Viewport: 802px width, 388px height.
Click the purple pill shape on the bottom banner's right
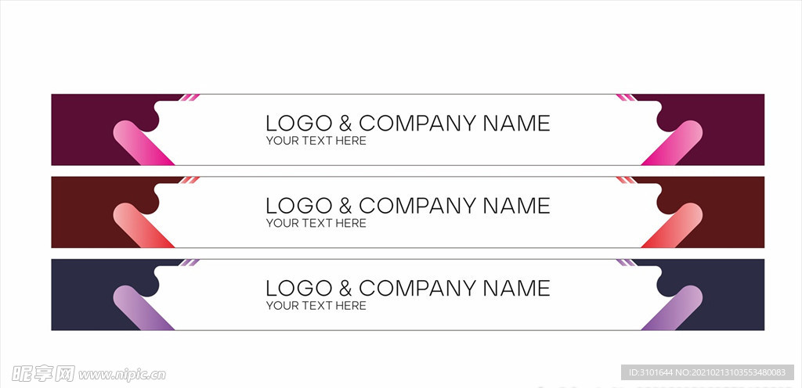pyautogui.click(x=674, y=307)
